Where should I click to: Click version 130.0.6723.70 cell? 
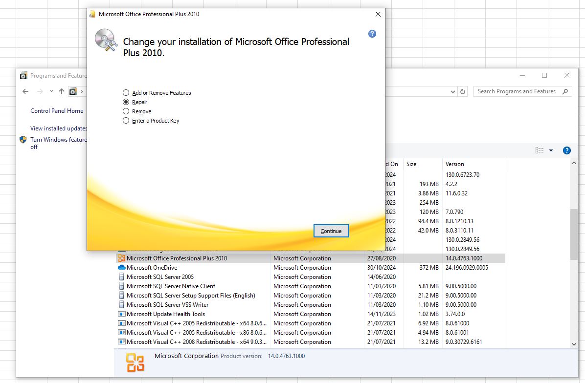pyautogui.click(x=462, y=175)
